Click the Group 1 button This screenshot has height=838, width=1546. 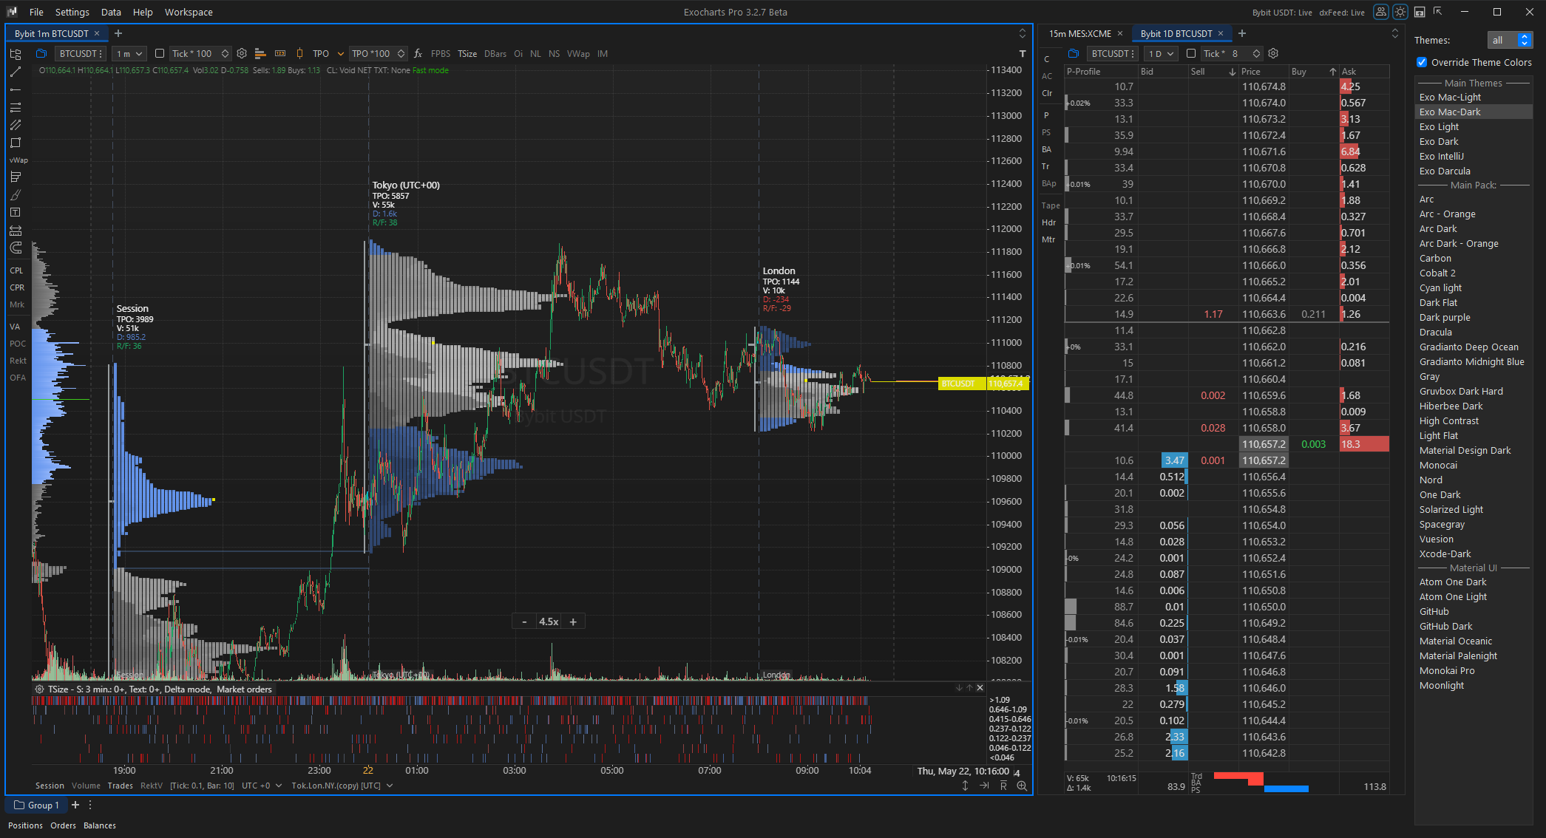coord(36,805)
